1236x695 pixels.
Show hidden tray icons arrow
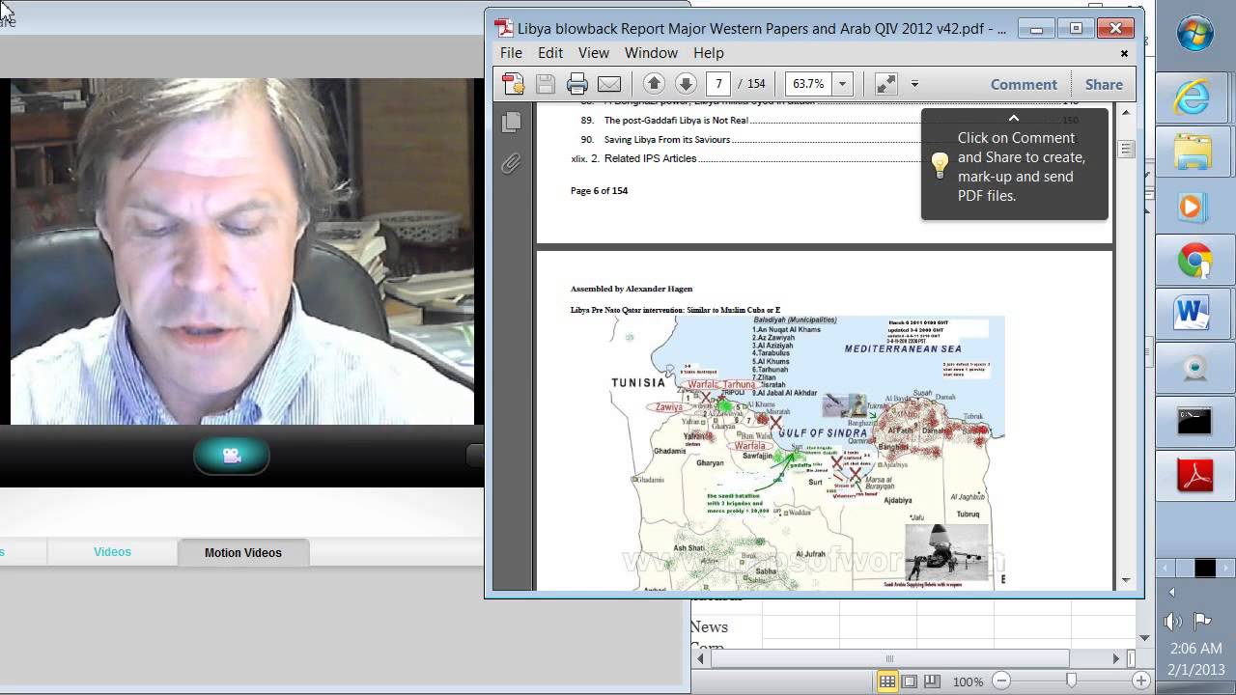[1173, 592]
